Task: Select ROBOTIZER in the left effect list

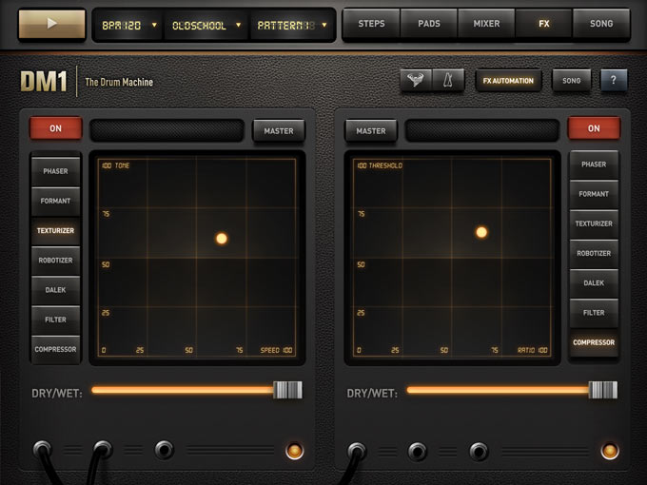Action: click(x=56, y=261)
